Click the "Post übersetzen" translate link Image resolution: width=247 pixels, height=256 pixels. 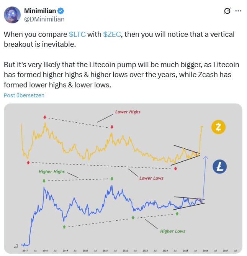(24, 95)
